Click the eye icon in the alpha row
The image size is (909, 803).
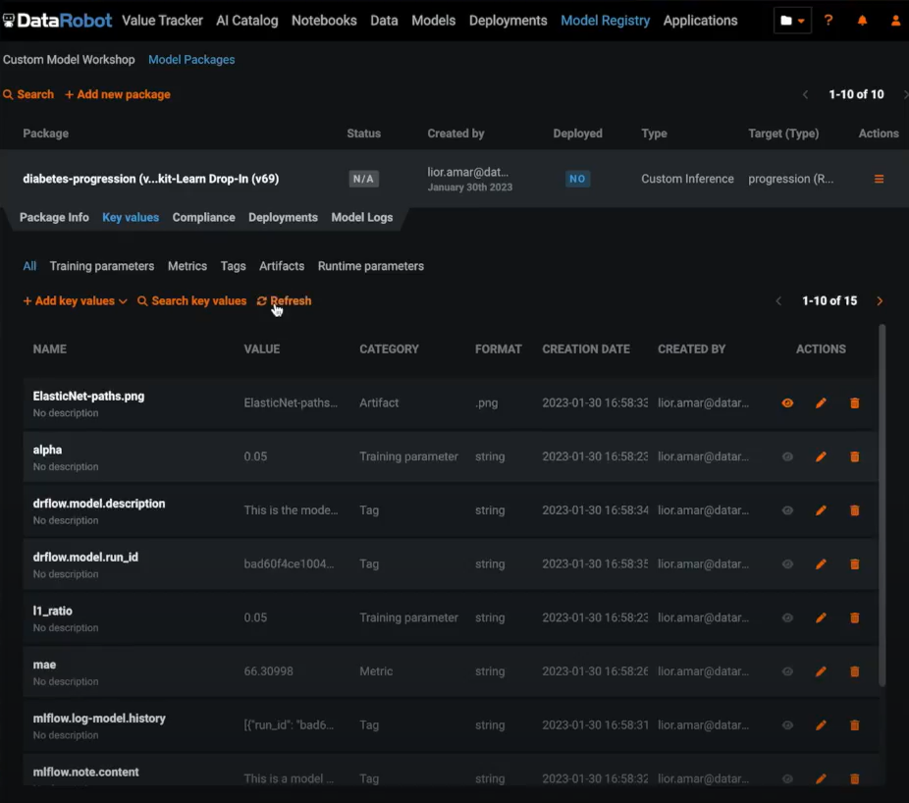click(787, 456)
